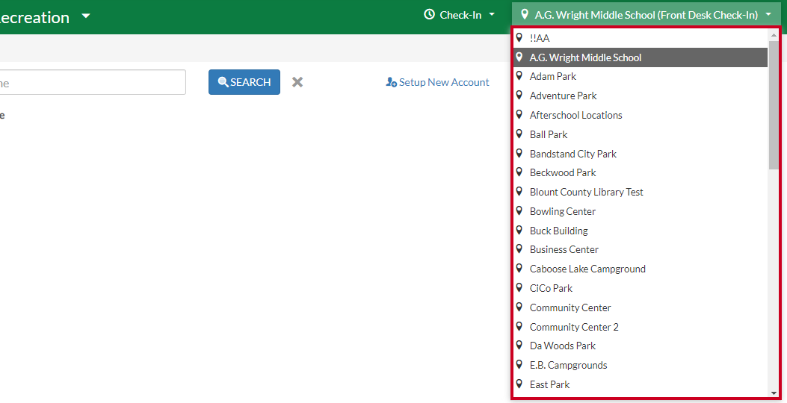
Task: Select Buck Building
Action: (641, 231)
